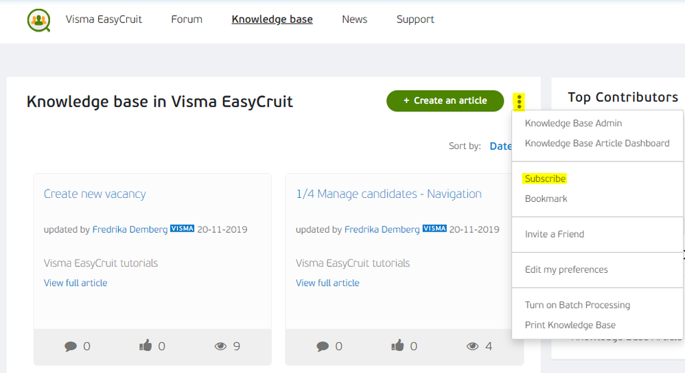
Task: Choose Bookmark from the options menu
Action: (546, 199)
